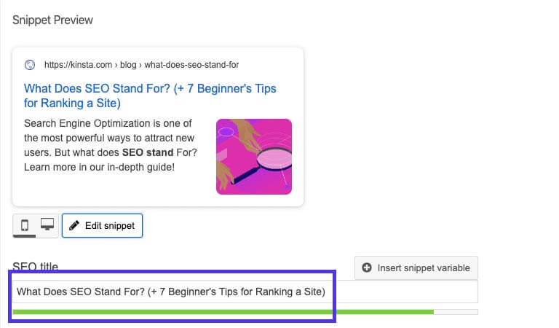The image size is (559, 328).
Task: Click the Edit snippet button
Action: point(102,225)
